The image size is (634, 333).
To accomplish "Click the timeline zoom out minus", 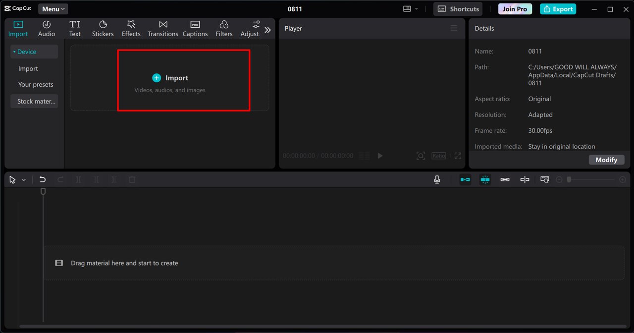I will pos(559,180).
